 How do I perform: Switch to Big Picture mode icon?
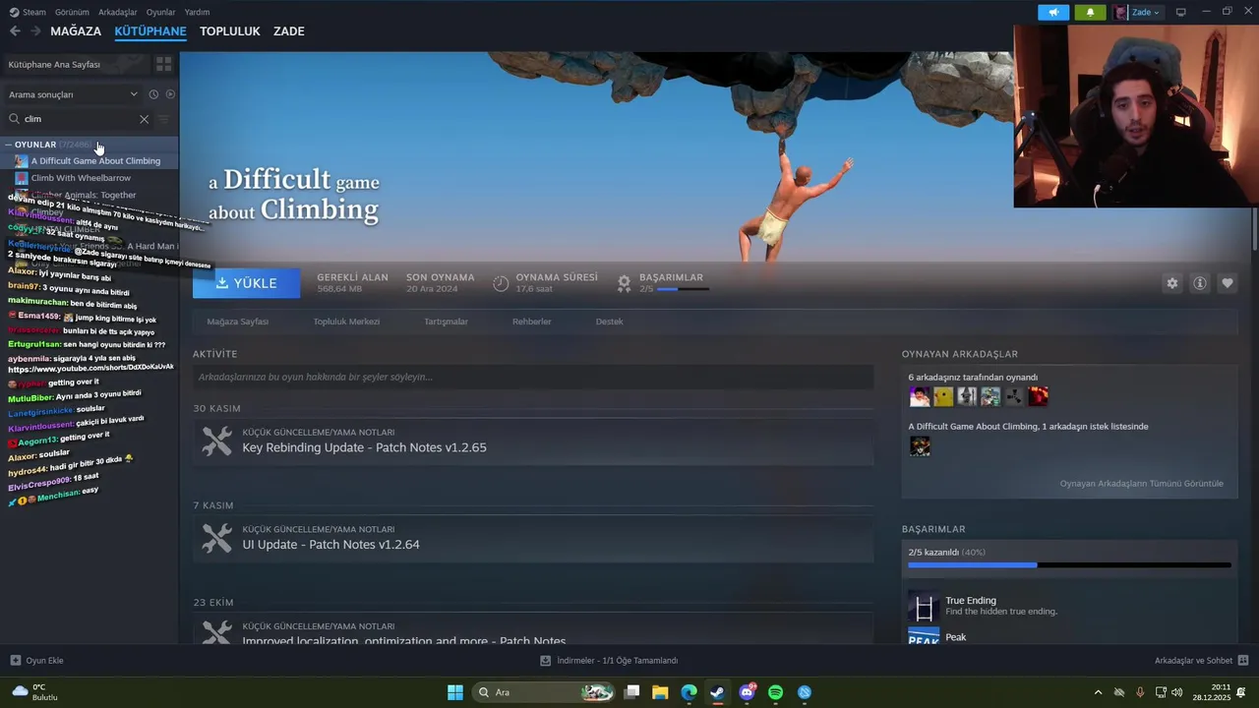click(x=1180, y=12)
